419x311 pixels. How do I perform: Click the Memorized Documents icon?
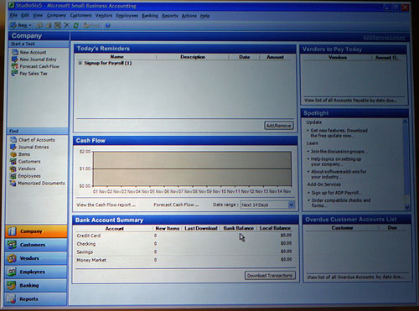13,183
